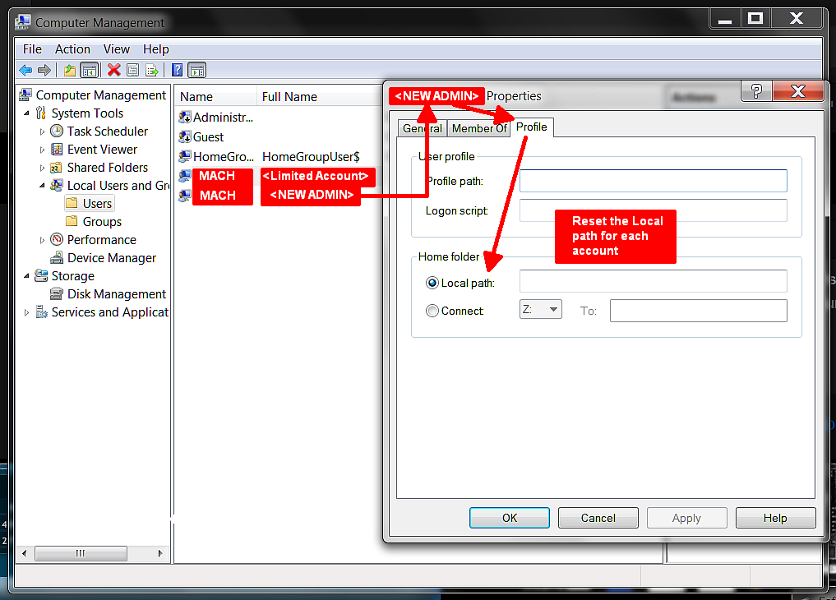Click the System Tools icon

coord(40,113)
